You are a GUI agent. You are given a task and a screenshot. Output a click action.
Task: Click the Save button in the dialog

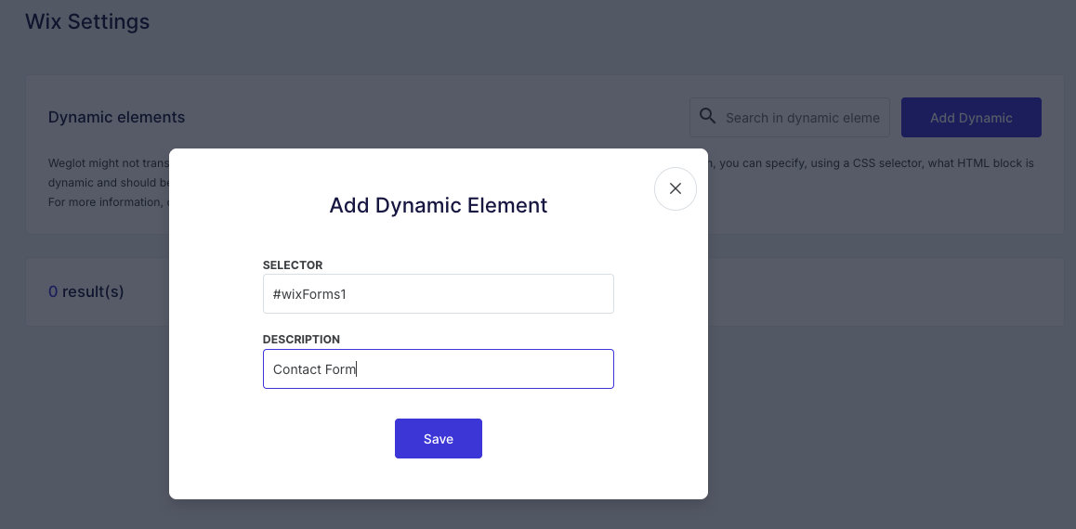[x=439, y=439]
